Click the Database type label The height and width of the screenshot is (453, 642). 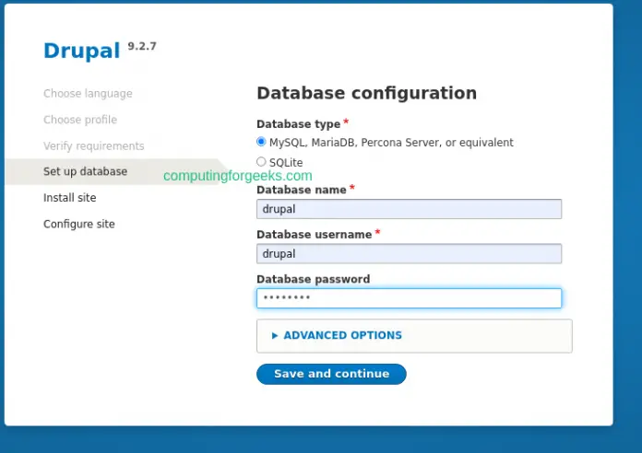pos(298,124)
